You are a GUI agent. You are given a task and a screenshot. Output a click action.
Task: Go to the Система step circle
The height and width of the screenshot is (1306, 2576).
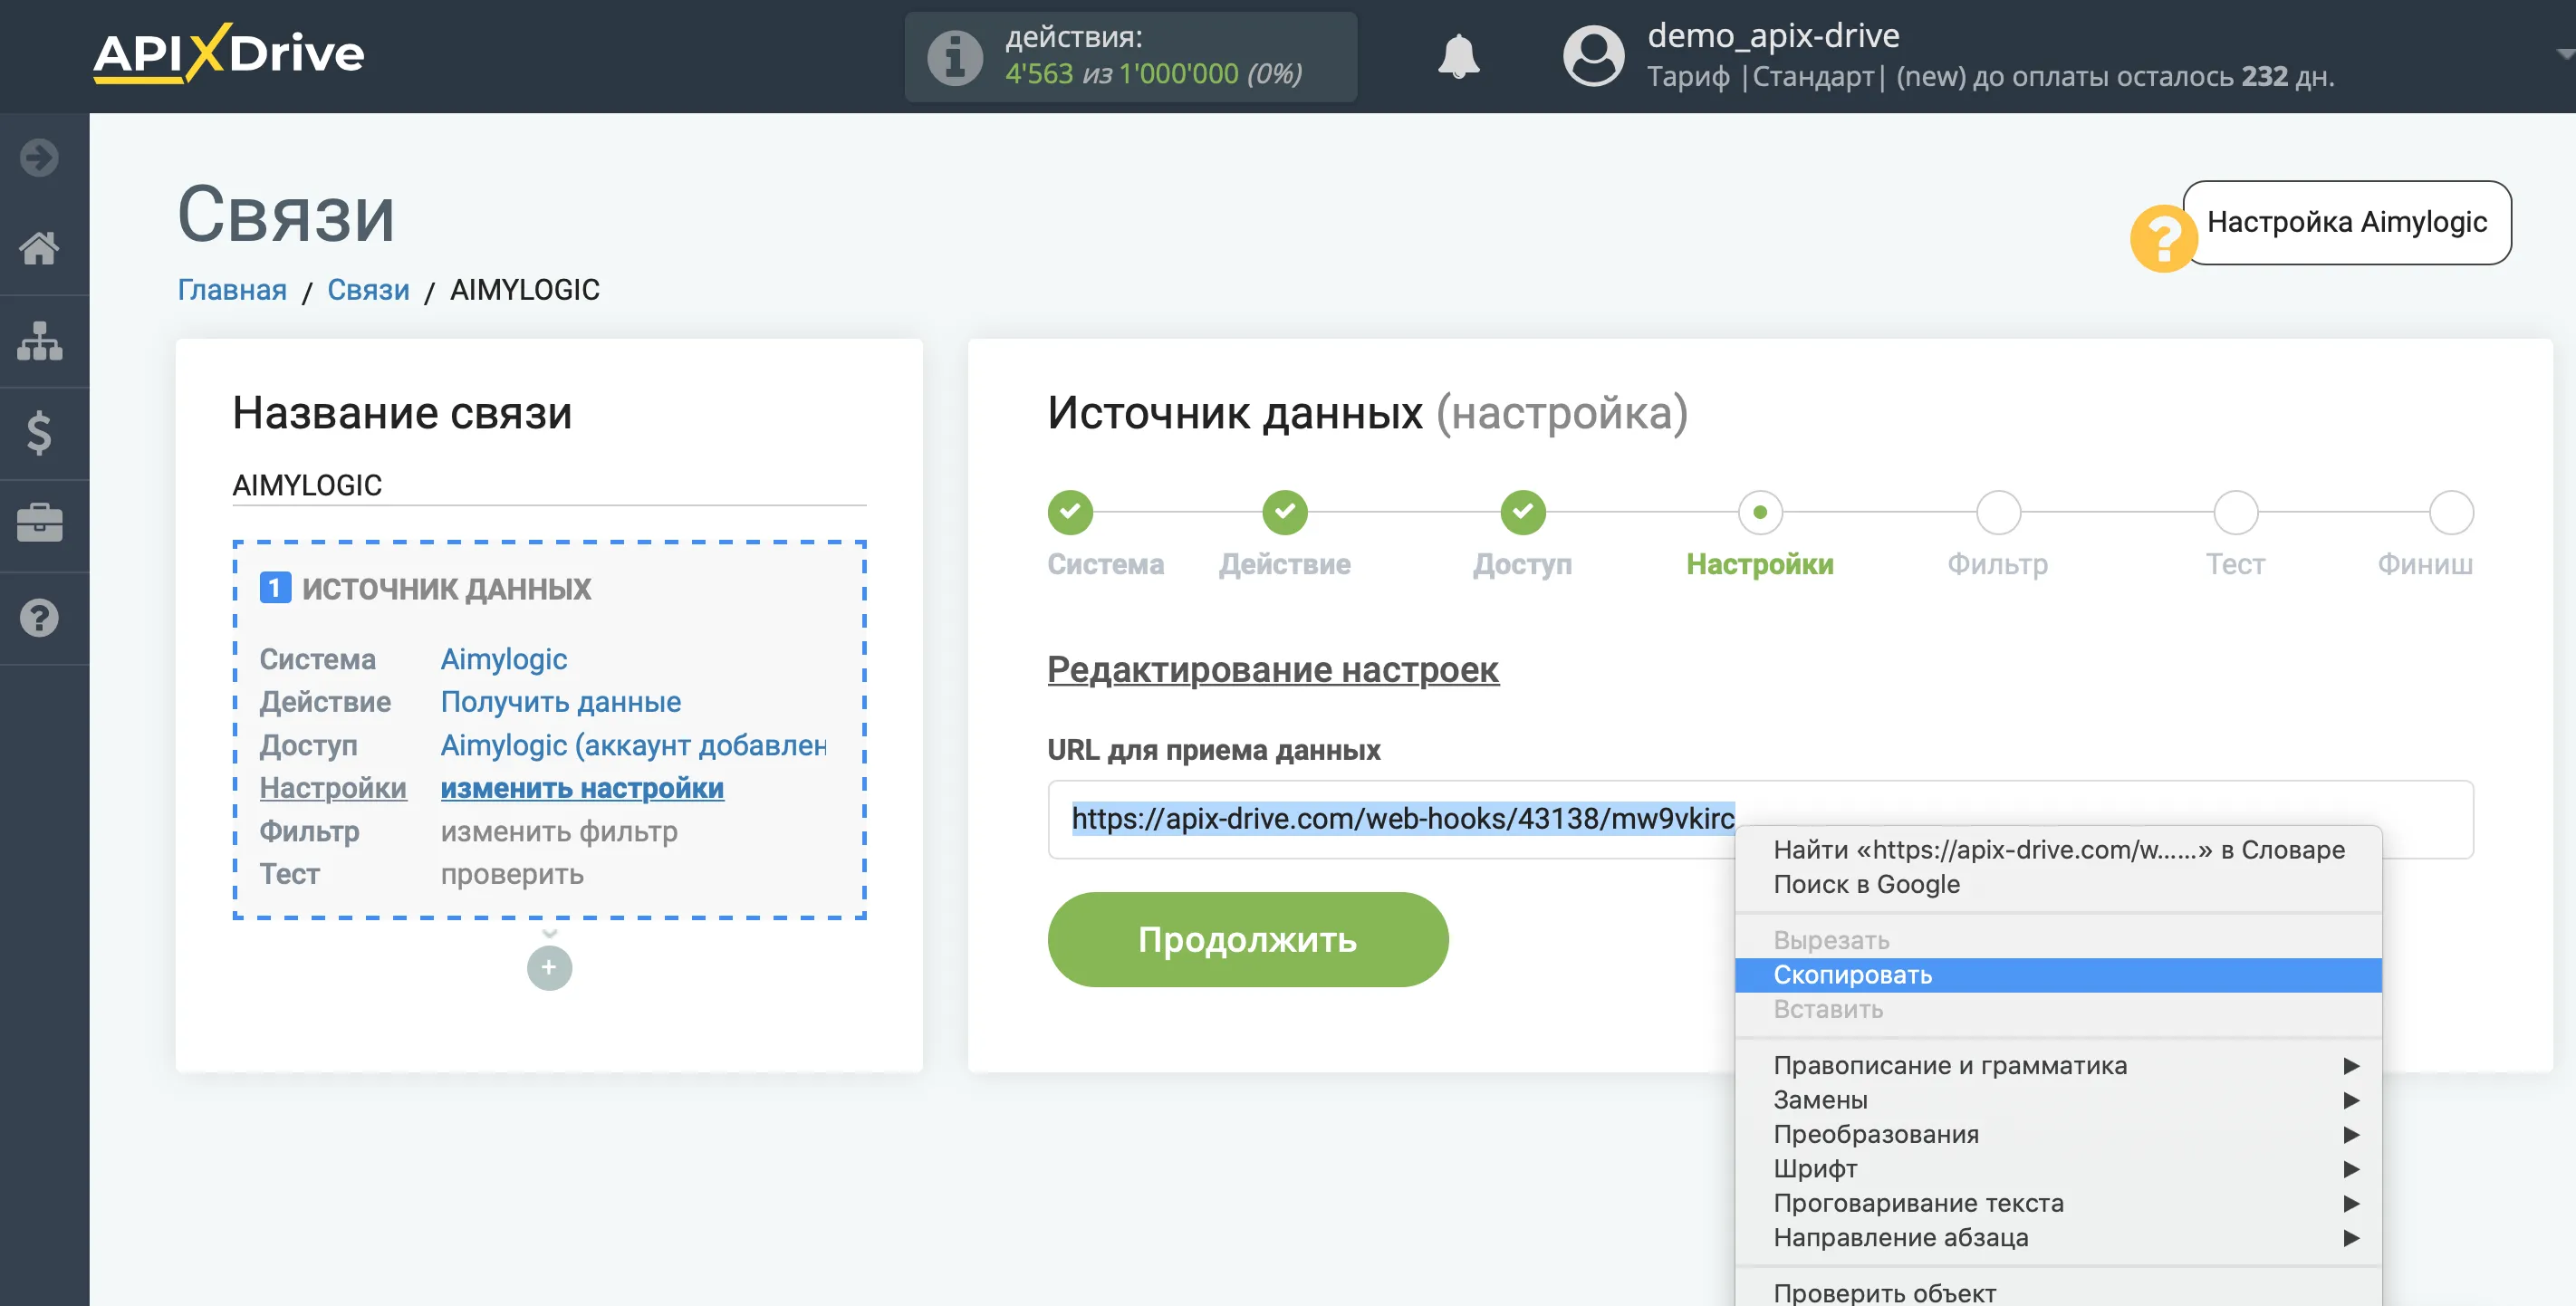[1070, 512]
